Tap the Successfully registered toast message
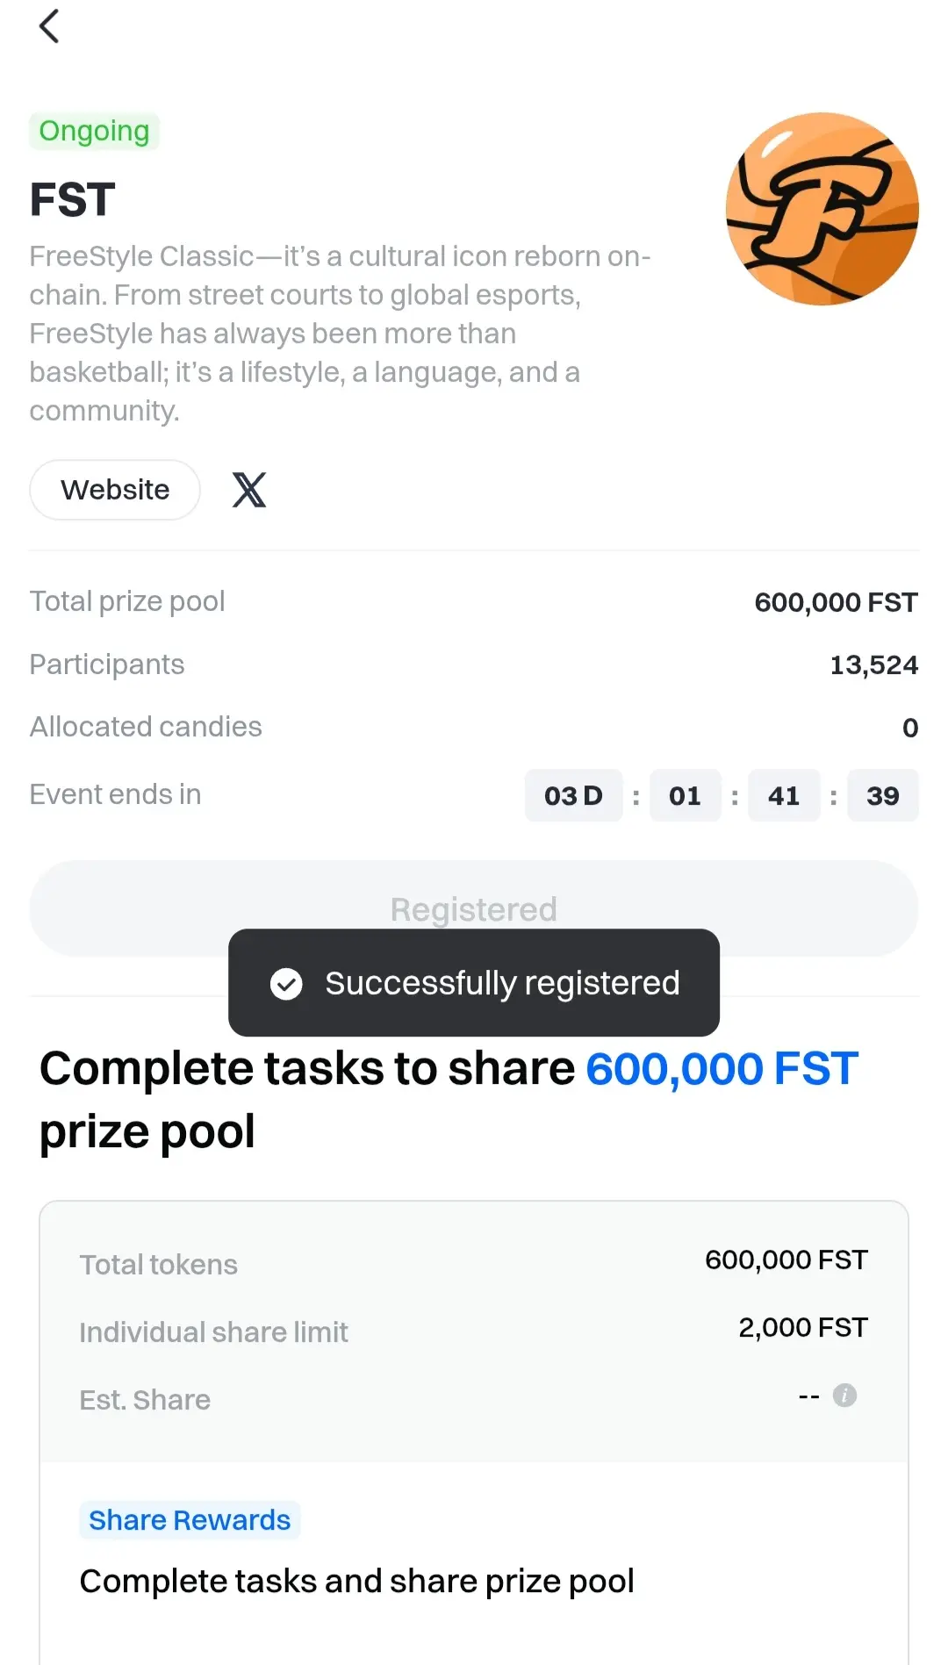This screenshot has height=1665, width=948. point(474,983)
